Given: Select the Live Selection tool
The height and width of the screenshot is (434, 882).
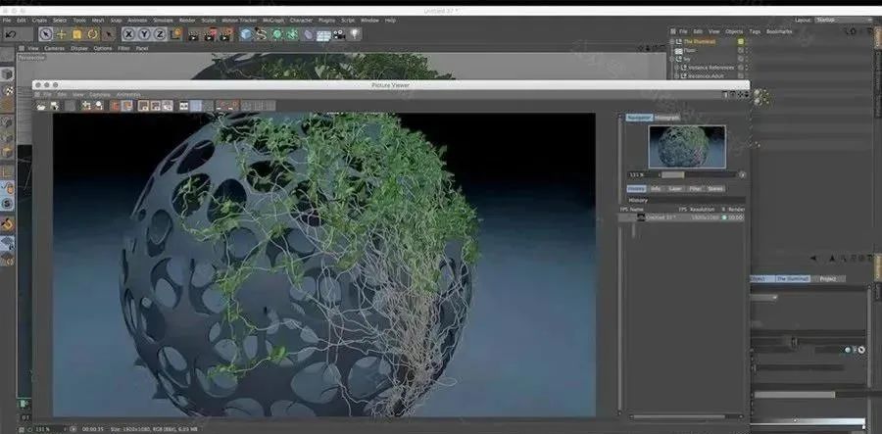Looking at the screenshot, I should tap(45, 34).
